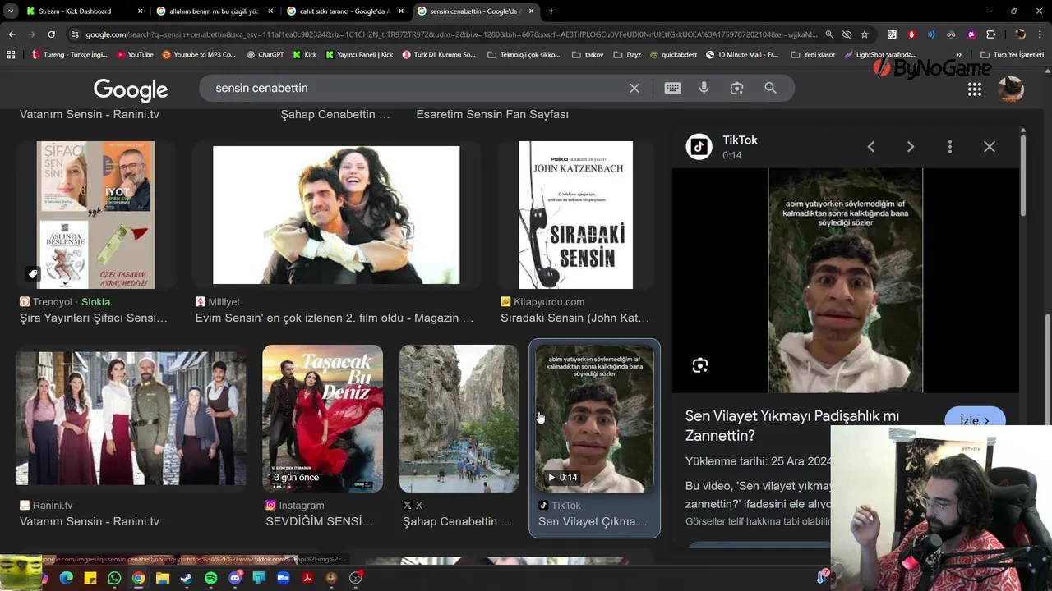Switch to the 'cahit sıtkı tarancı' tab
The image size is (1052, 591).
click(x=345, y=11)
